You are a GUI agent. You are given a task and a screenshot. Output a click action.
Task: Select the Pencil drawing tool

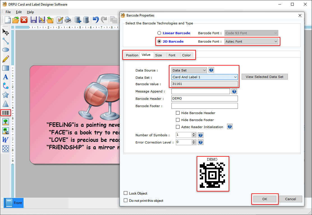click(x=6, y=59)
